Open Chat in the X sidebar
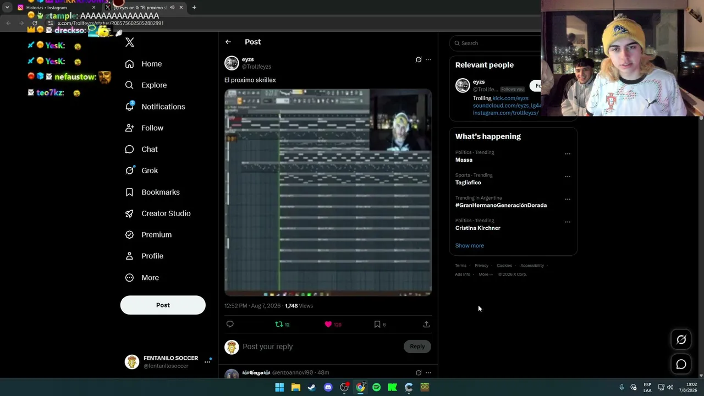Screen dimensions: 704x396 pyautogui.click(x=141, y=149)
